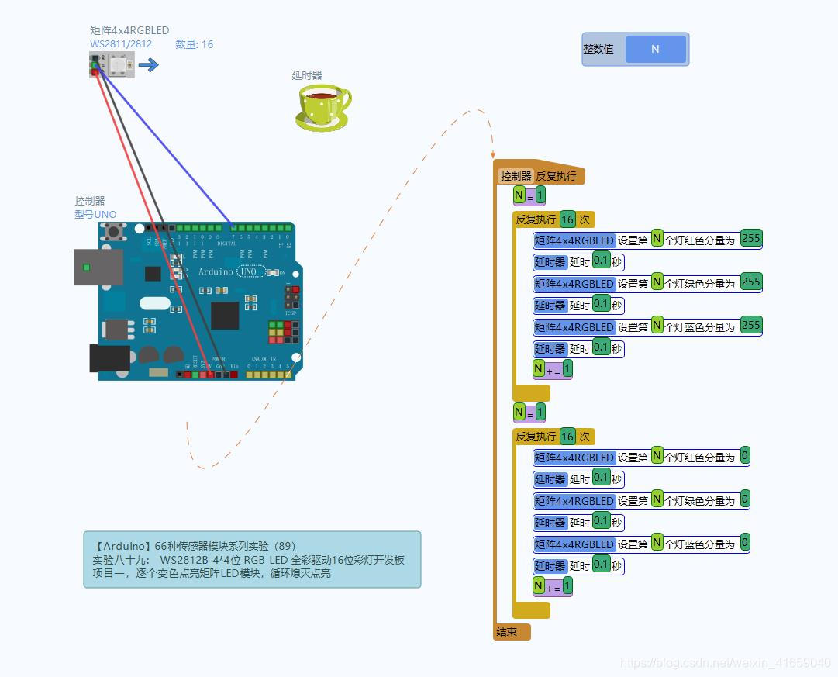The height and width of the screenshot is (677, 838).
Task: Select the delay block right below blue 255
Action: (x=578, y=348)
